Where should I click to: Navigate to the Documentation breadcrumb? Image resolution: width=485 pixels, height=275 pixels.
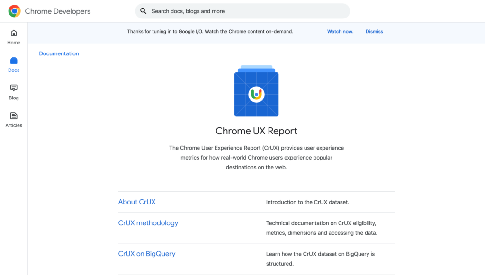[x=59, y=53]
